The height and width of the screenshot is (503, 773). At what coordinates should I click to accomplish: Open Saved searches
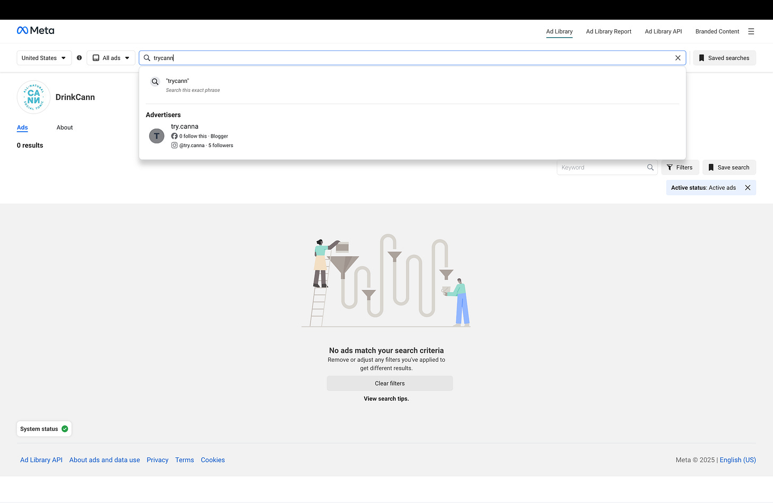[724, 58]
